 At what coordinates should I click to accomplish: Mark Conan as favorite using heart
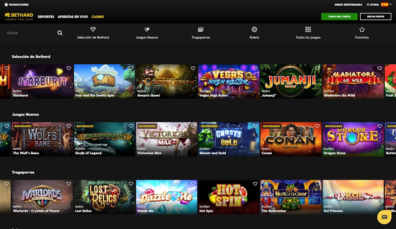tap(317, 126)
